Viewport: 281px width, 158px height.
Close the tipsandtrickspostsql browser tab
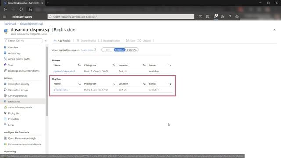click(x=42, y=3)
